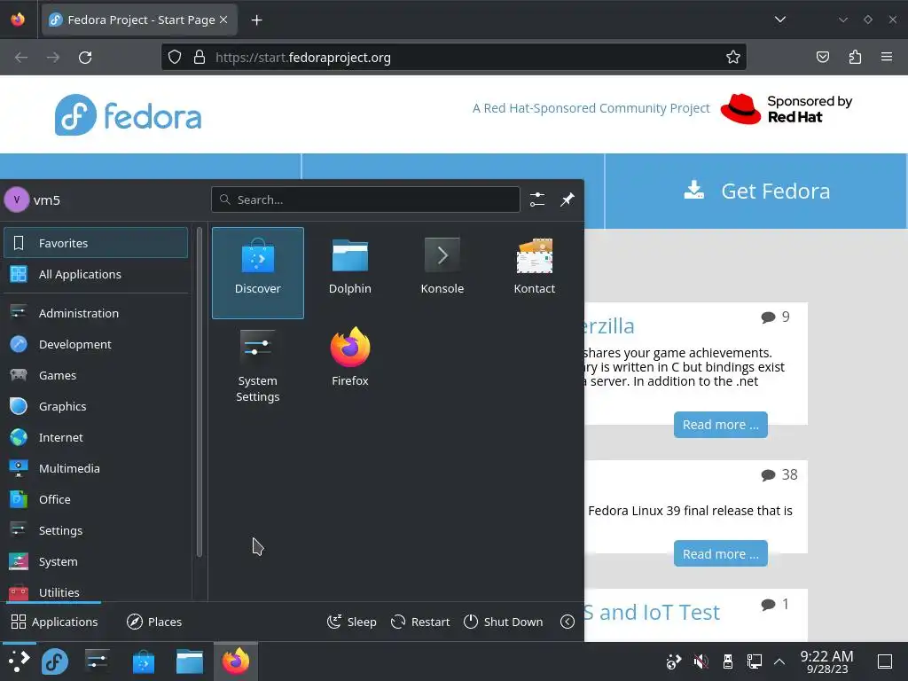
Task: Open Kontact from Favorites
Action: click(534, 273)
